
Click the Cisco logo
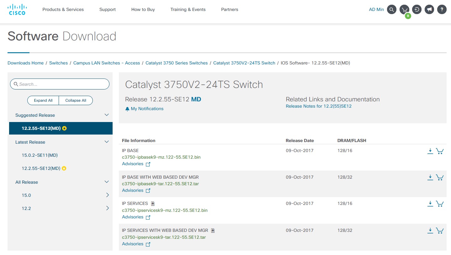tap(17, 9)
